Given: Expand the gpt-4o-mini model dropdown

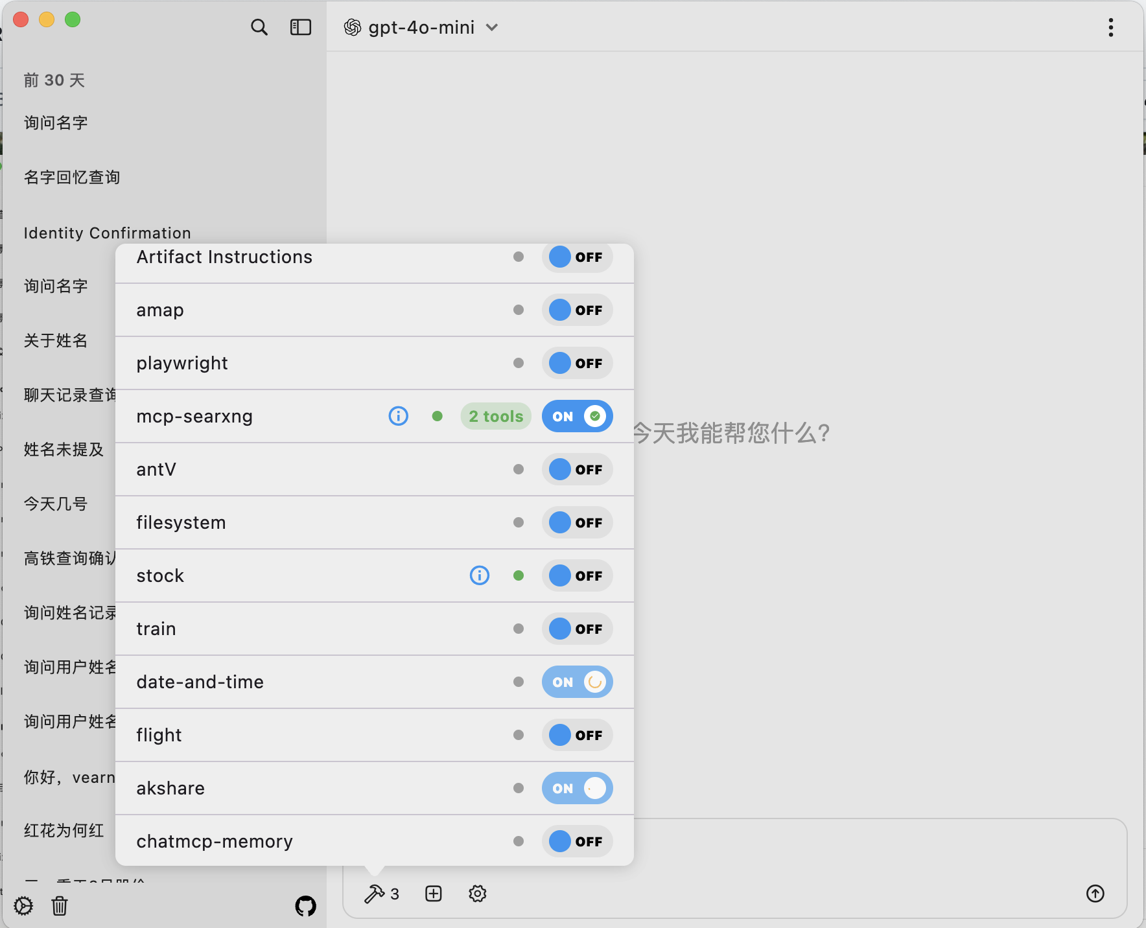Looking at the screenshot, I should 492,27.
